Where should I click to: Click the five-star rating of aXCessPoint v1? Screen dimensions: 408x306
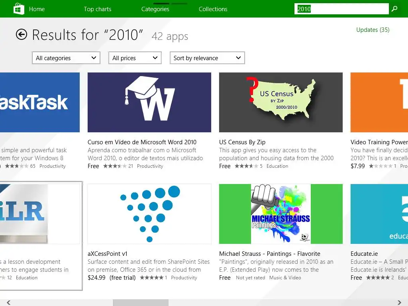pos(152,278)
